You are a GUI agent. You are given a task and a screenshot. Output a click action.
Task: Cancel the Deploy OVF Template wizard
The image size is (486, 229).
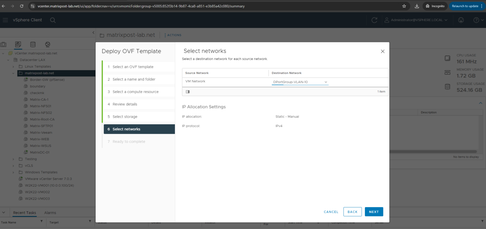click(331, 212)
